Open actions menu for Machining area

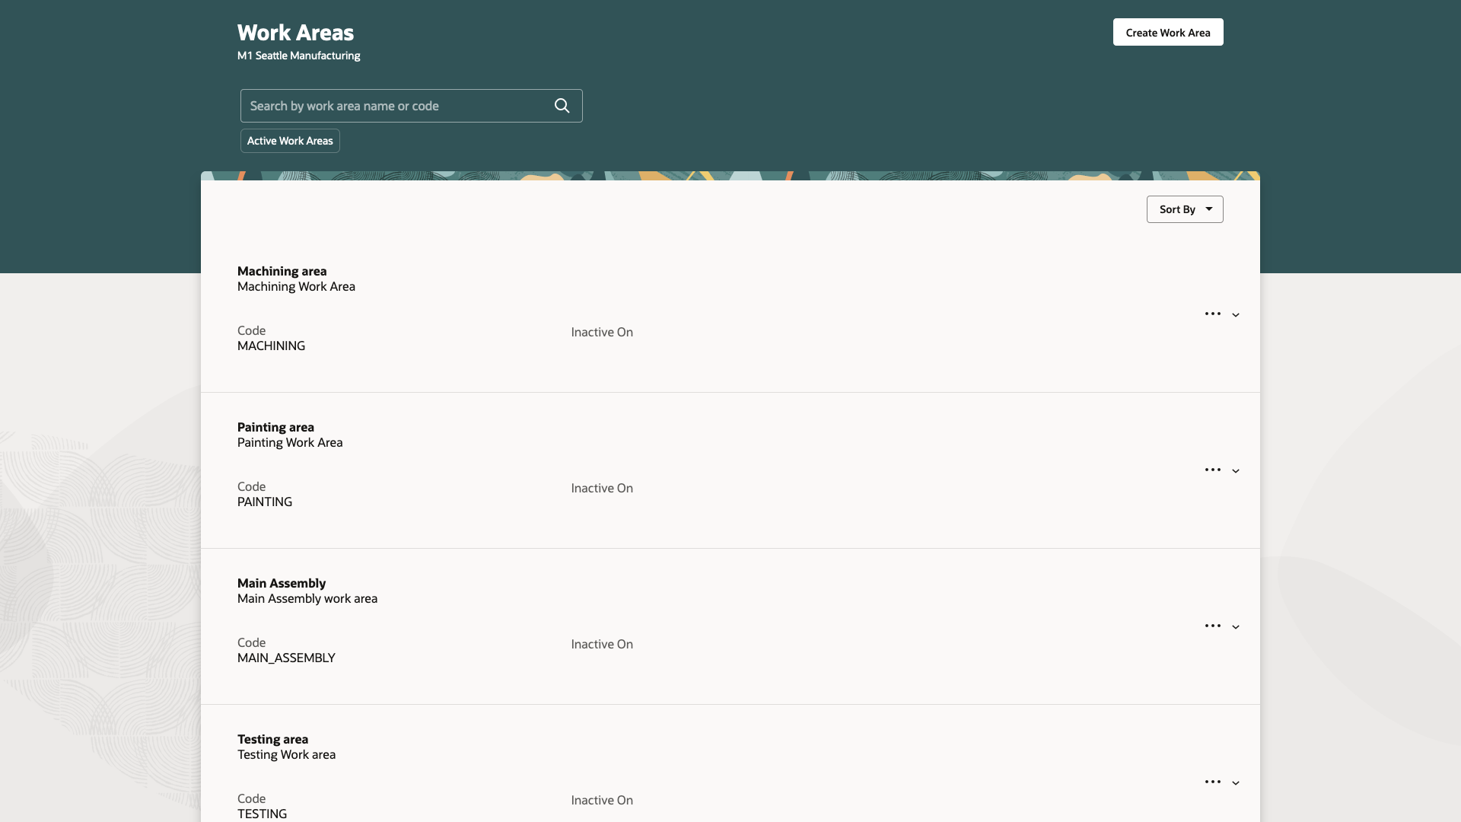click(1212, 314)
